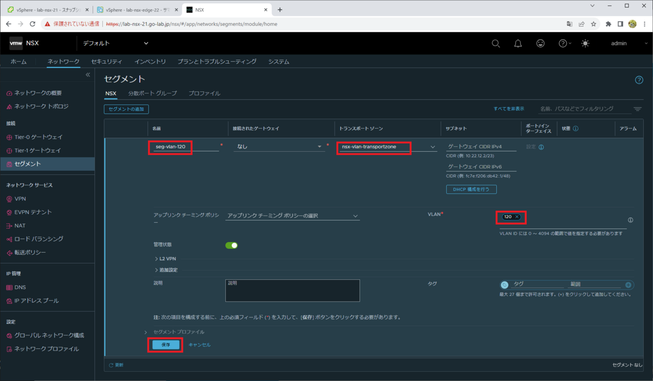
Task: Open the nsx-vlan-transportzone dropdown
Action: tap(387, 147)
